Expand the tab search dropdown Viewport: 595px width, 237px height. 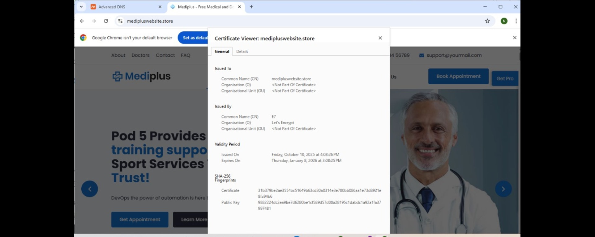tap(81, 7)
